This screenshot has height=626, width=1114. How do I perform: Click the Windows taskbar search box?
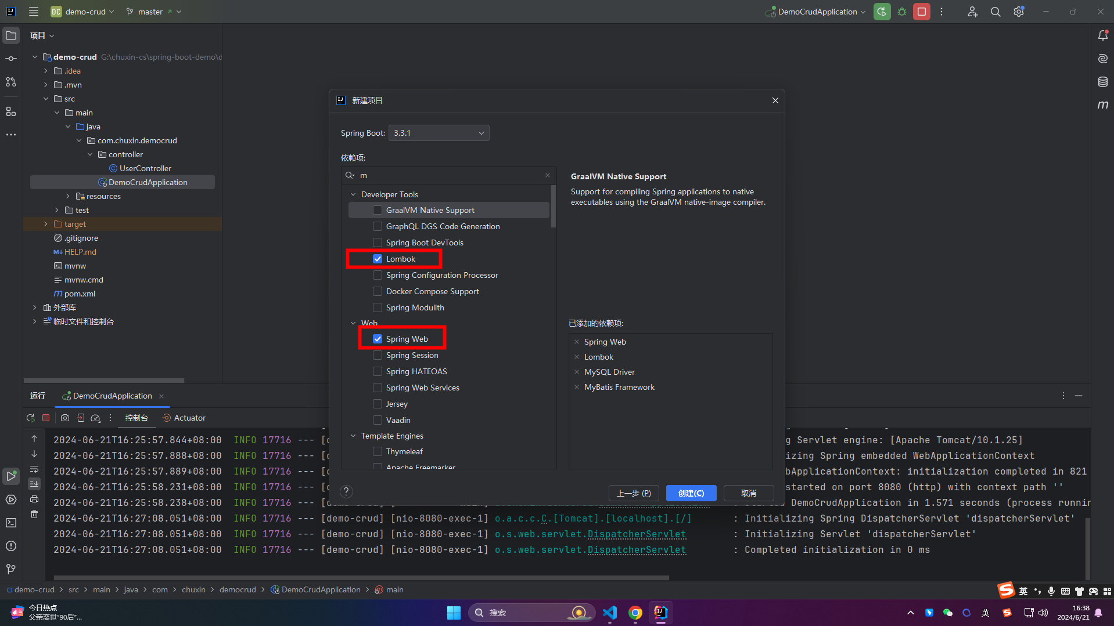click(x=531, y=613)
